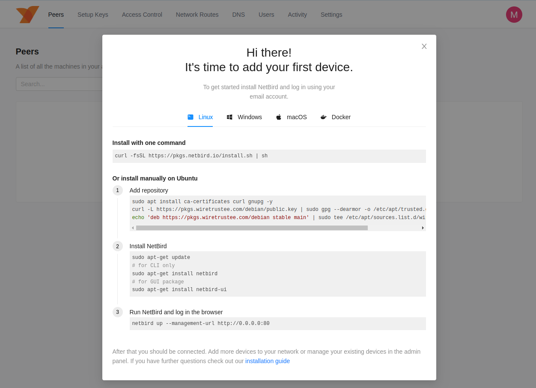Open the user avatar M menu
Viewport: 536px width, 388px height.
(514, 15)
